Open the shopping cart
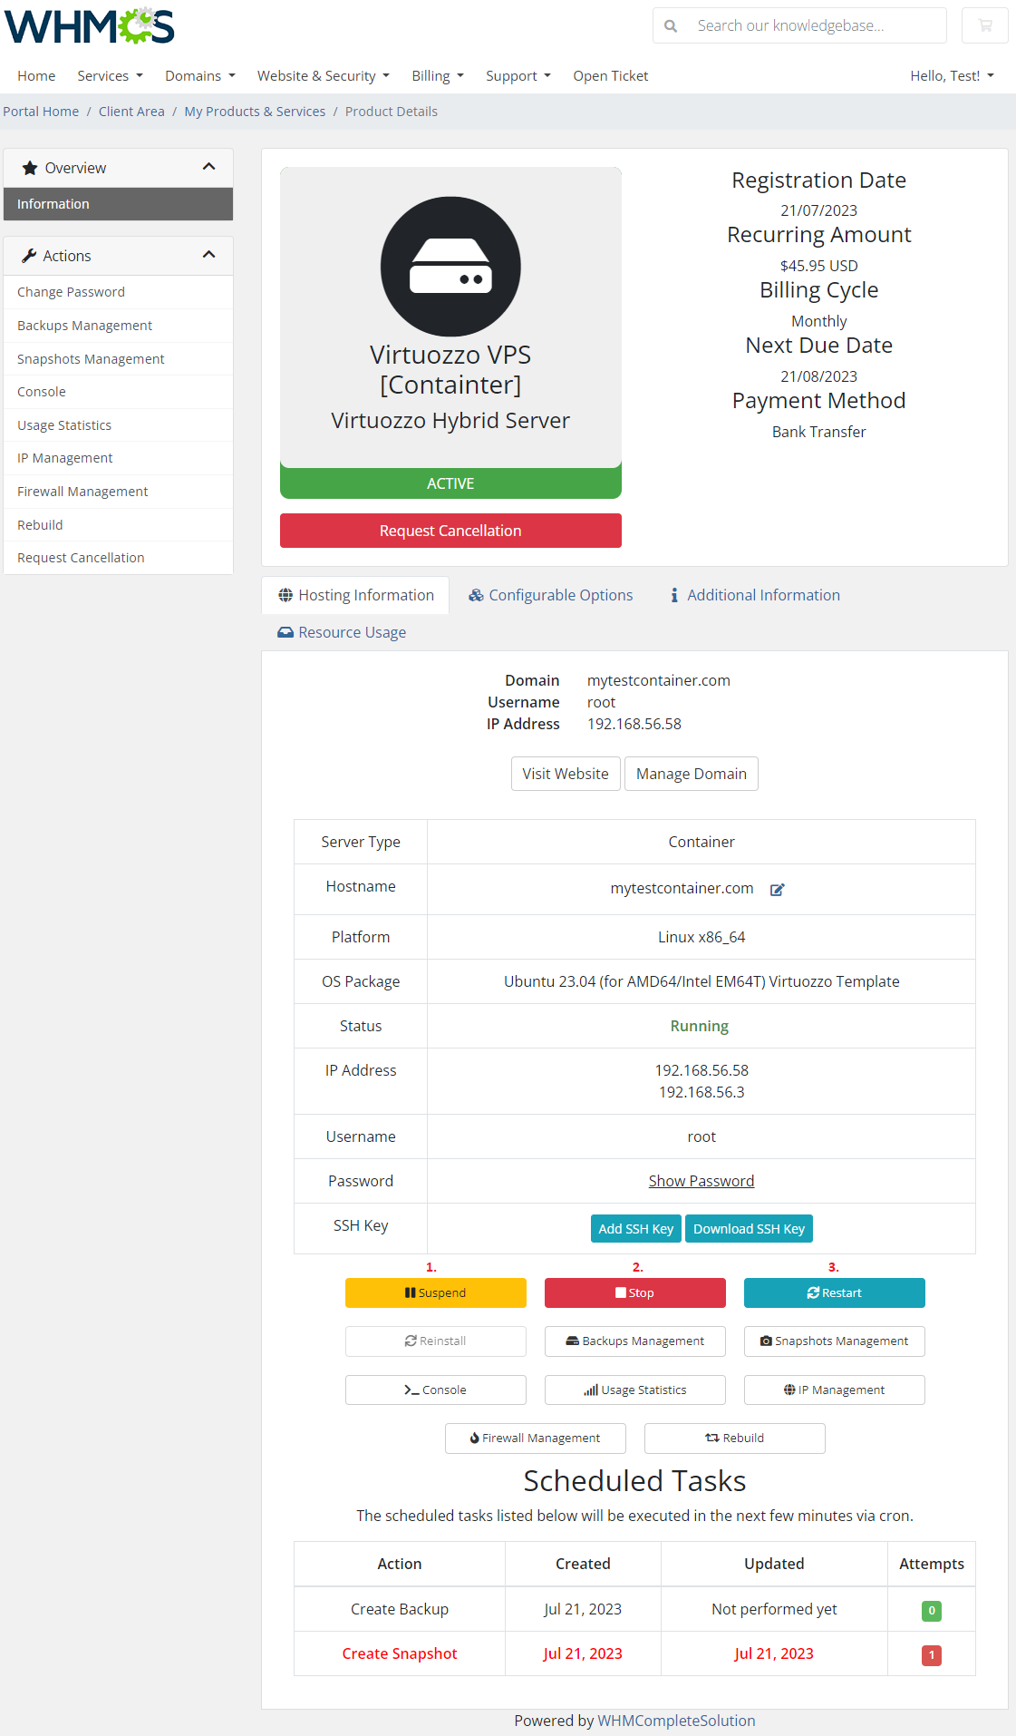Viewport: 1016px width, 1736px height. coord(985,25)
